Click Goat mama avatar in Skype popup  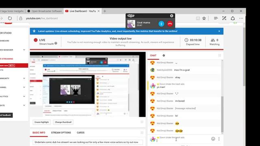click(x=131, y=24)
